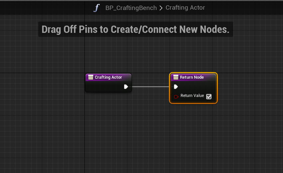Image resolution: width=283 pixels, height=173 pixels.
Task: Click the Crafting Actor execution output pin
Action: pyautogui.click(x=126, y=87)
